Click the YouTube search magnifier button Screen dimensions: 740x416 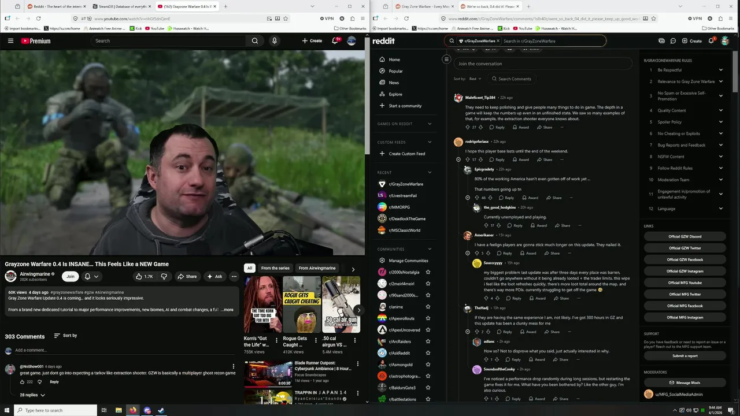click(x=255, y=41)
